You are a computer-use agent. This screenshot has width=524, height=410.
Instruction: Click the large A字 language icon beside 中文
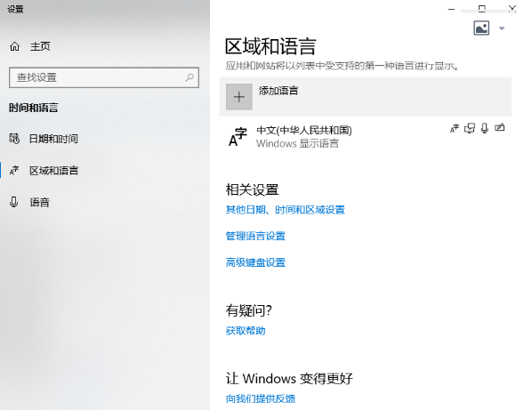coord(238,137)
